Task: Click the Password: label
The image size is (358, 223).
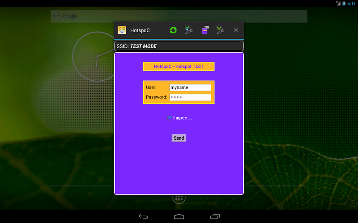Action: 156,97
